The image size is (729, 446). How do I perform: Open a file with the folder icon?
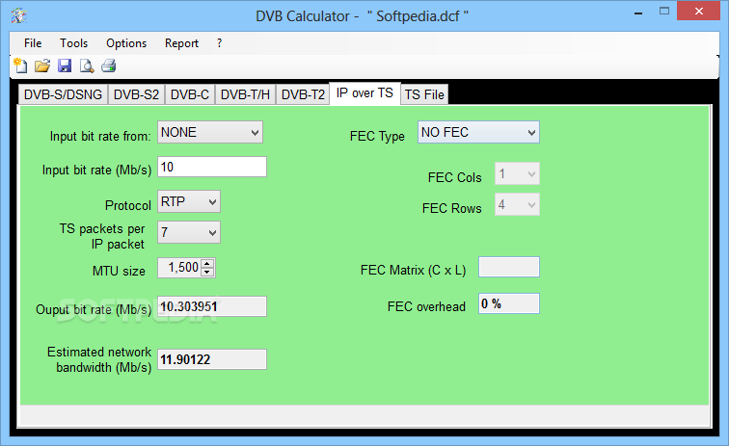[42, 66]
